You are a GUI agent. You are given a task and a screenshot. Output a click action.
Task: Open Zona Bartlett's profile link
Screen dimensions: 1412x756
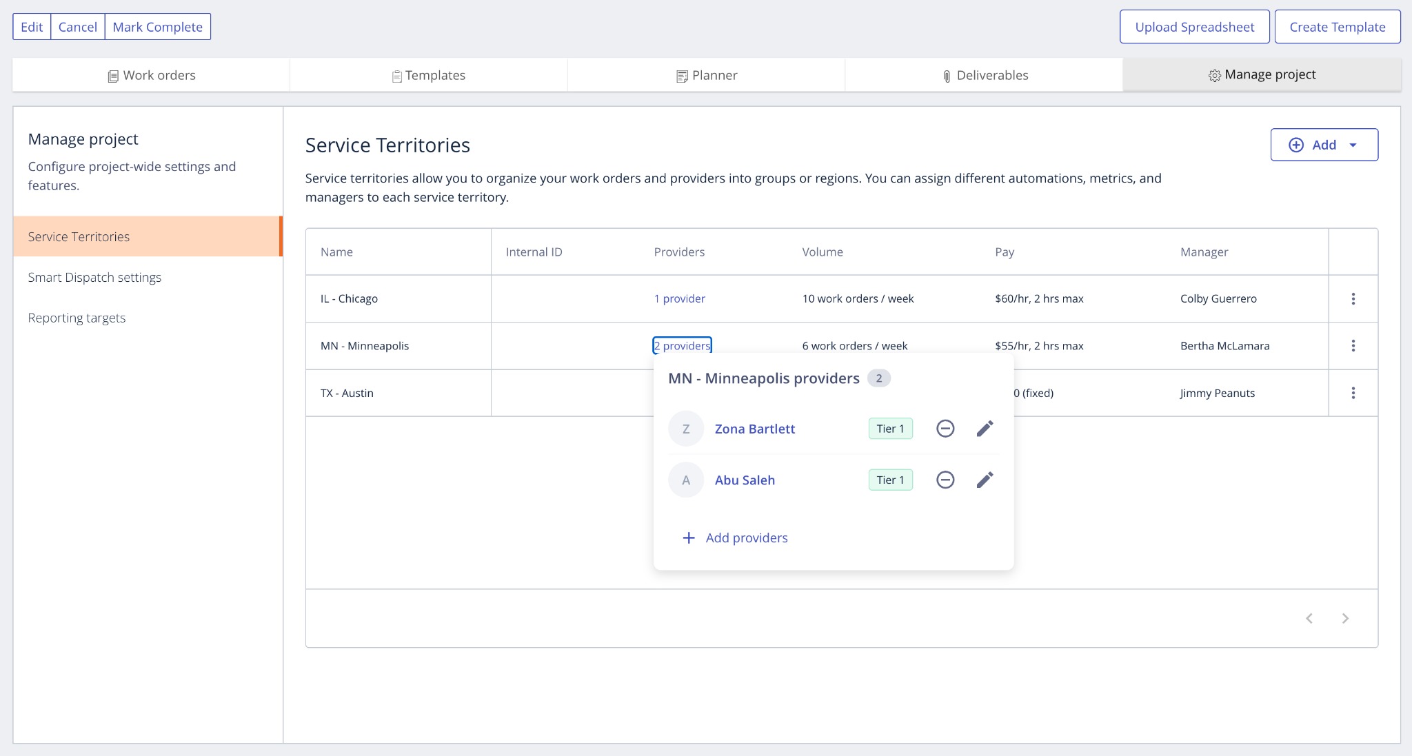[x=755, y=429]
